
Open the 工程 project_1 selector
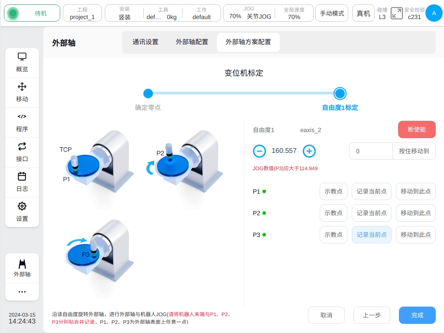pyautogui.click(x=82, y=13)
